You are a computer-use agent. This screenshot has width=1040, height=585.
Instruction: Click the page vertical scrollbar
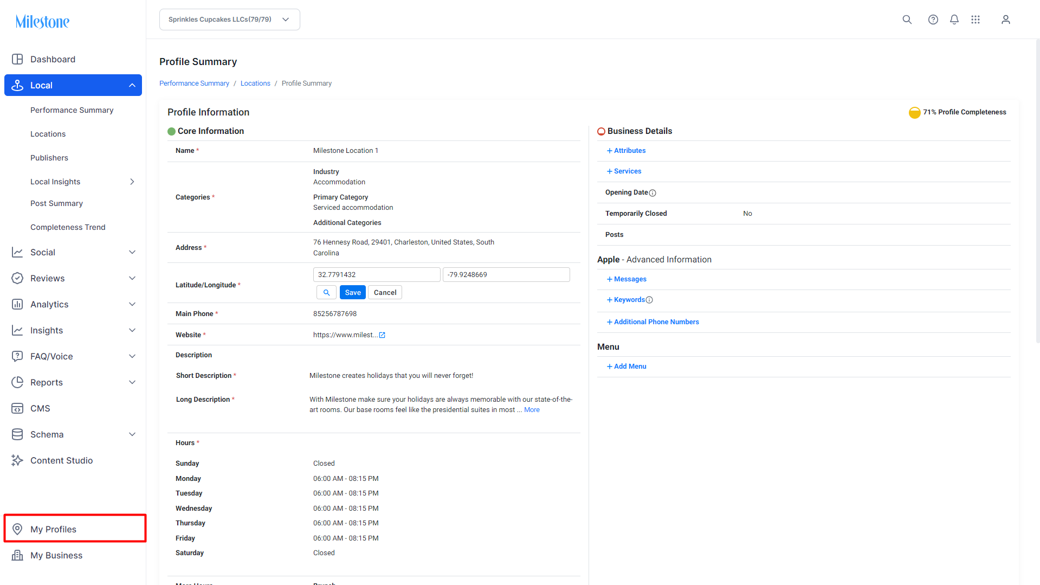1037,190
